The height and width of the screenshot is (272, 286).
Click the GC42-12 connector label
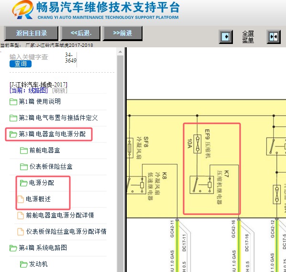[x=273, y=229]
